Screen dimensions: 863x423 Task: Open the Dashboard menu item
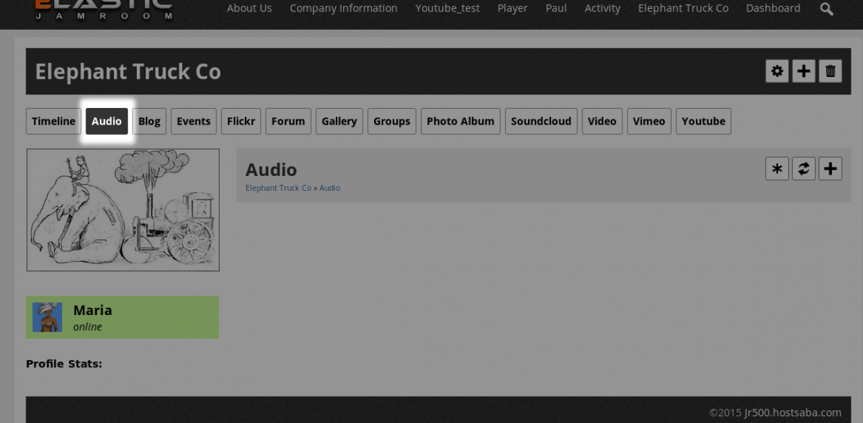[773, 8]
